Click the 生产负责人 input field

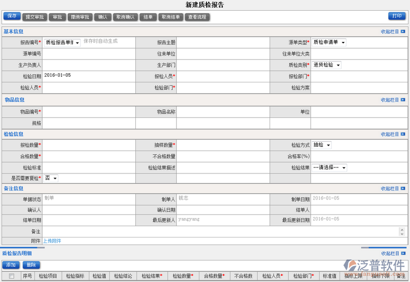(89, 65)
